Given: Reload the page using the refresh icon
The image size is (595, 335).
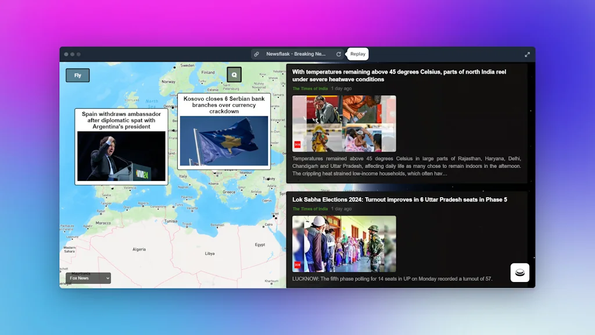Looking at the screenshot, I should pos(339,54).
